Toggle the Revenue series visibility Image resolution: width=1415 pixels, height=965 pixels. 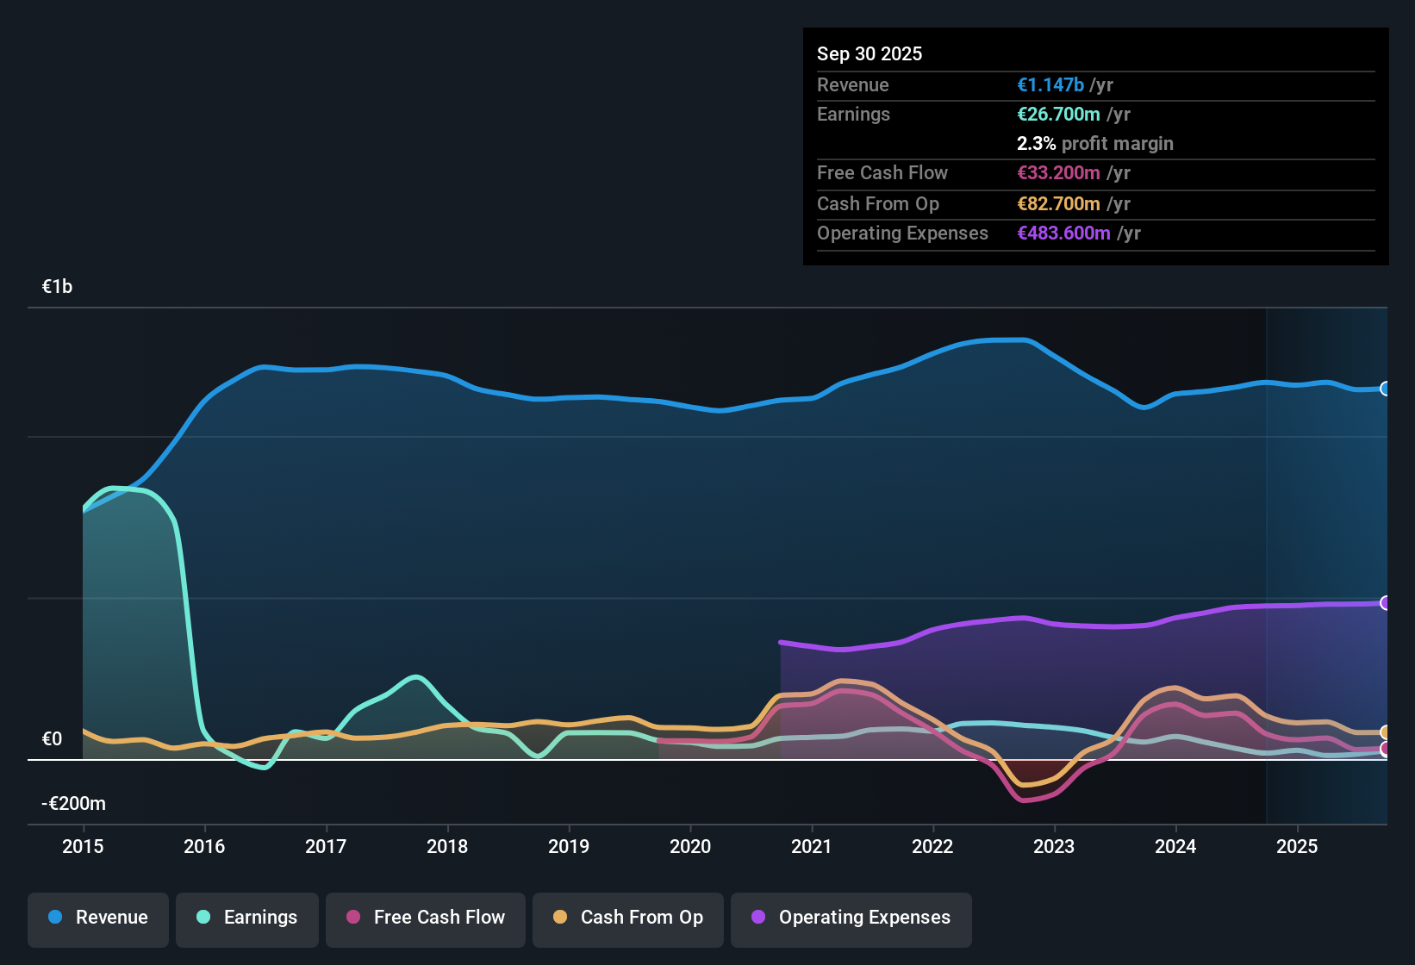pos(97,918)
